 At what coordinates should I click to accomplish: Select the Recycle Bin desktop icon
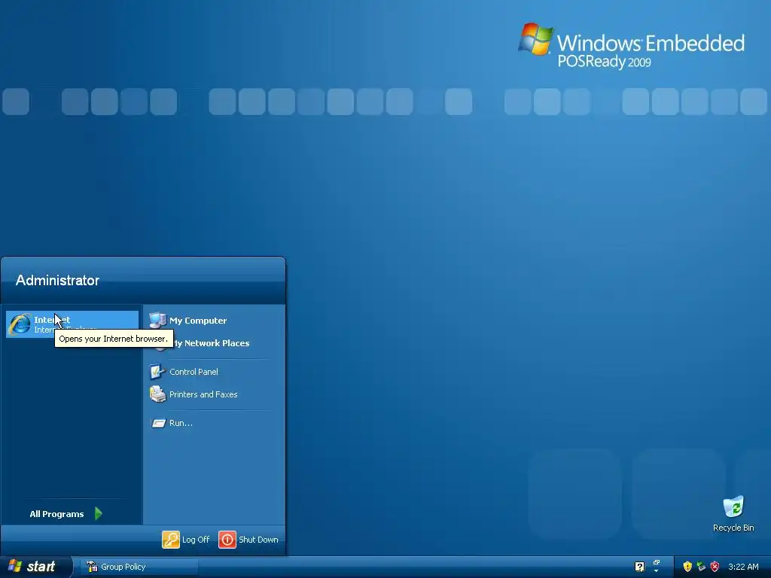[733, 513]
